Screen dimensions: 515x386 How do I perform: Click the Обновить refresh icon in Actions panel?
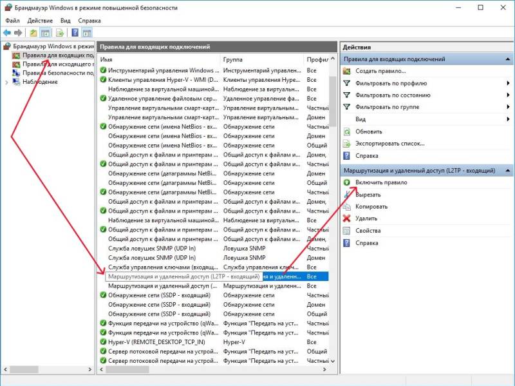pos(346,131)
